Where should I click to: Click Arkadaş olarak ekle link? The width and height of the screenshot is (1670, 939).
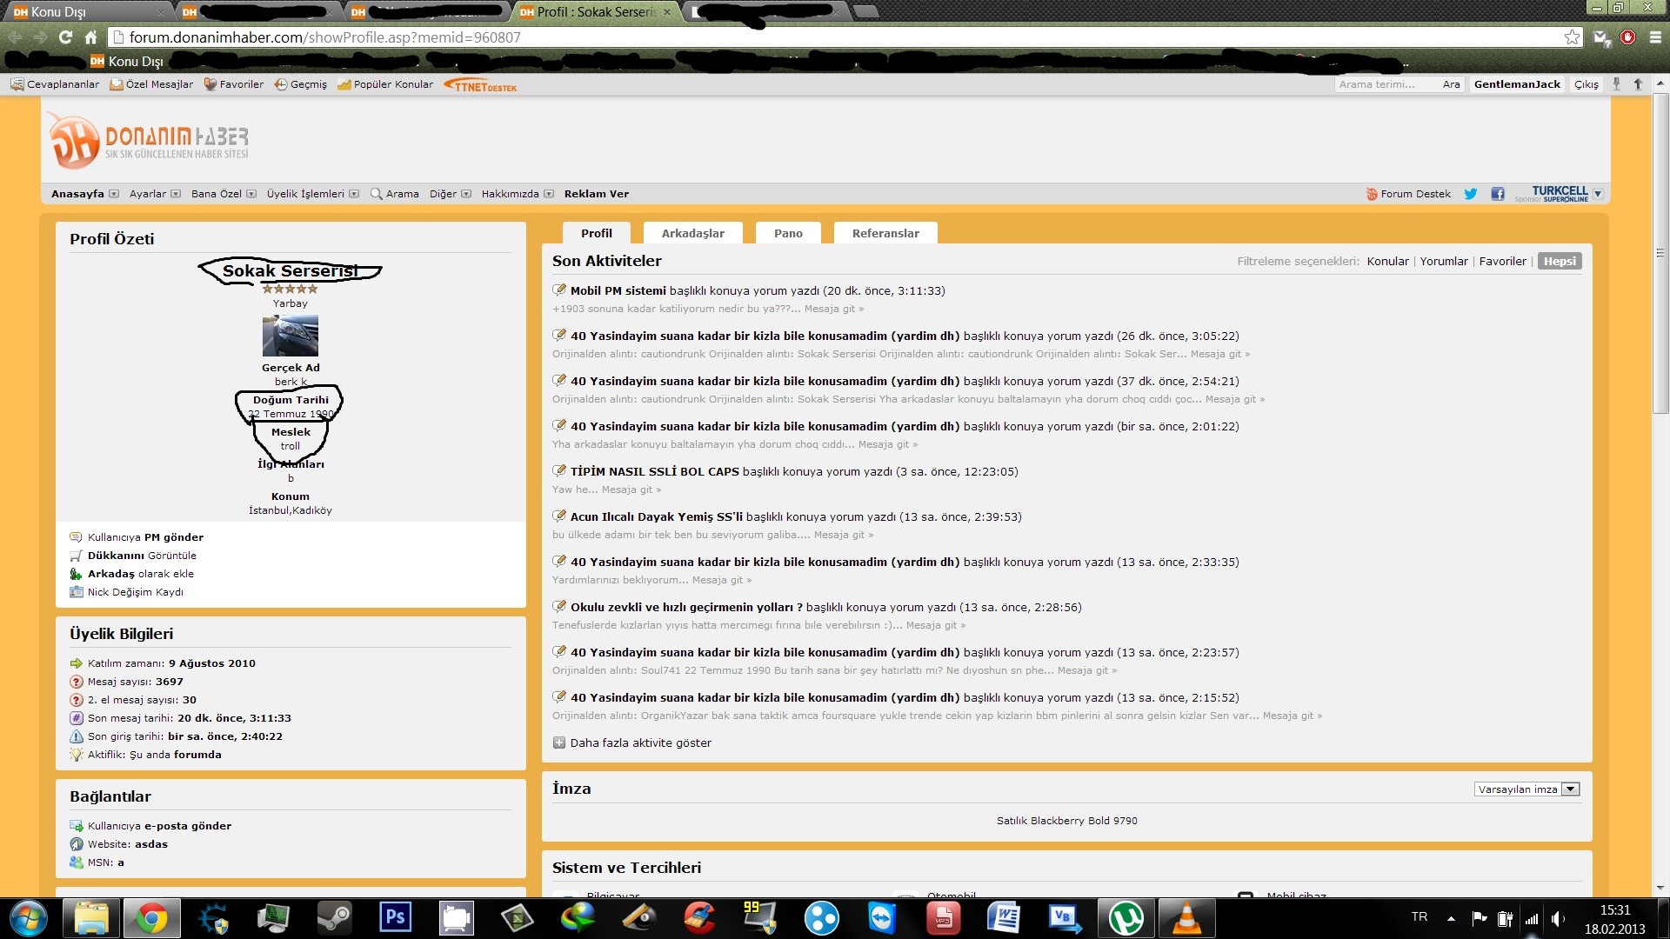click(x=141, y=574)
